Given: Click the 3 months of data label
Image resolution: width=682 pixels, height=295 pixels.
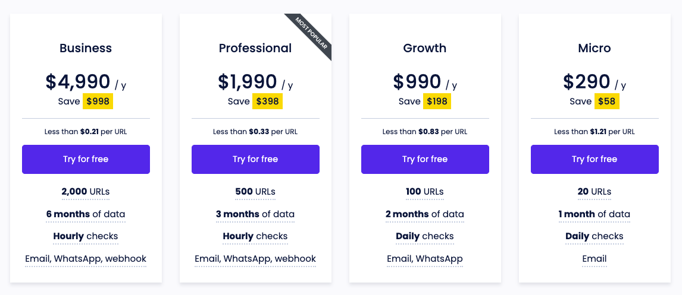Looking at the screenshot, I should tap(255, 214).
